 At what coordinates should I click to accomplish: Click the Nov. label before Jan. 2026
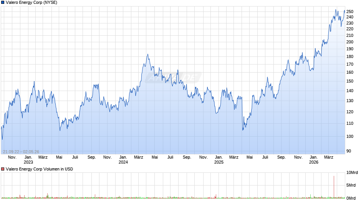pyautogui.click(x=298, y=157)
